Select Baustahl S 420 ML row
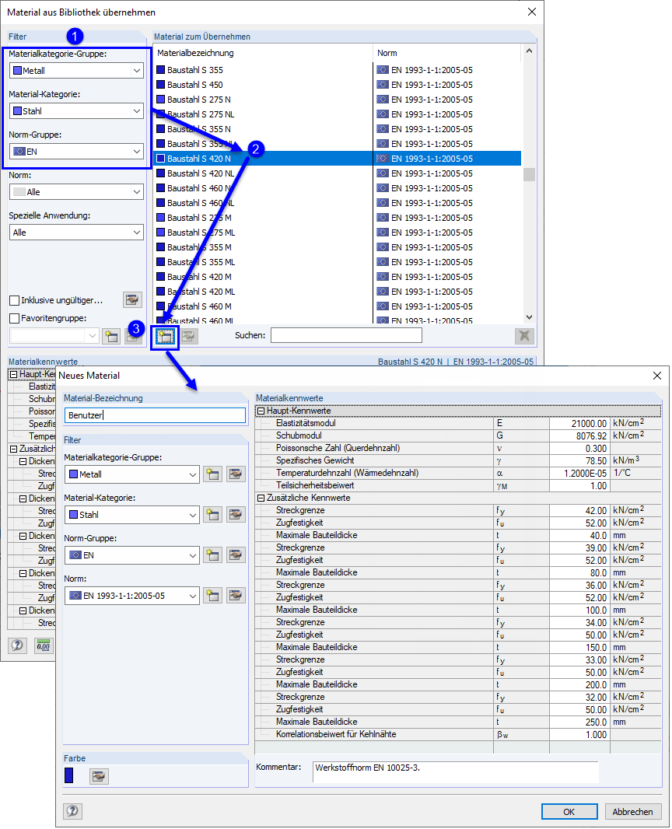This screenshot has width=672, height=829. pos(338,292)
